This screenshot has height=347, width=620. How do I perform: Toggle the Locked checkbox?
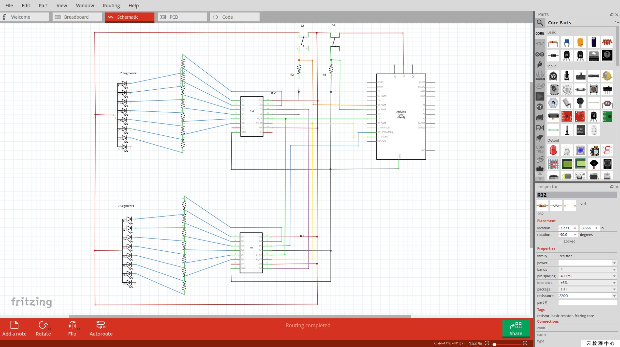561,241
